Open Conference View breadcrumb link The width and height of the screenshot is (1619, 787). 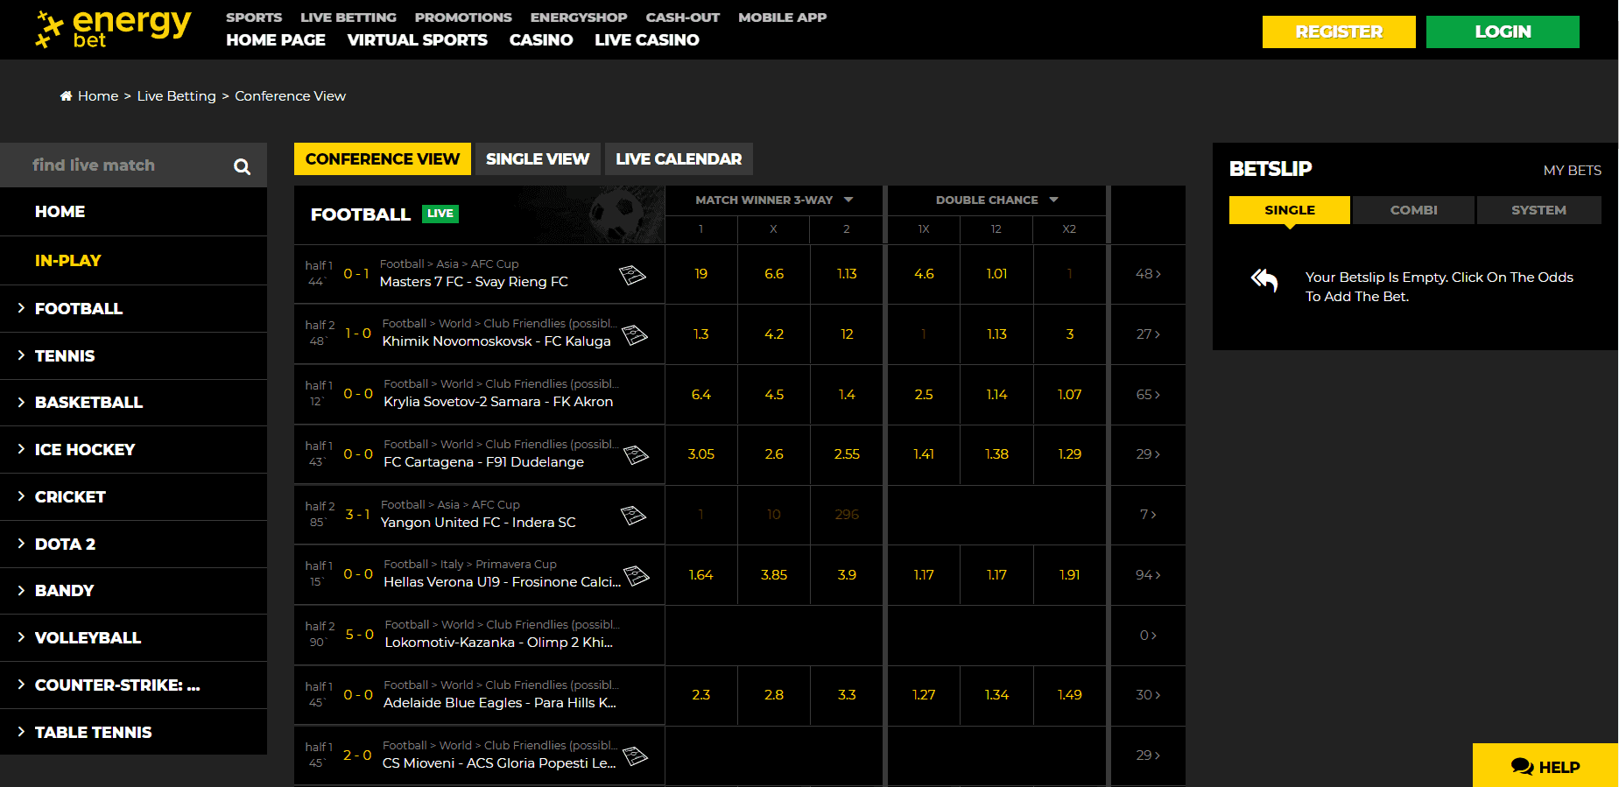(x=290, y=96)
